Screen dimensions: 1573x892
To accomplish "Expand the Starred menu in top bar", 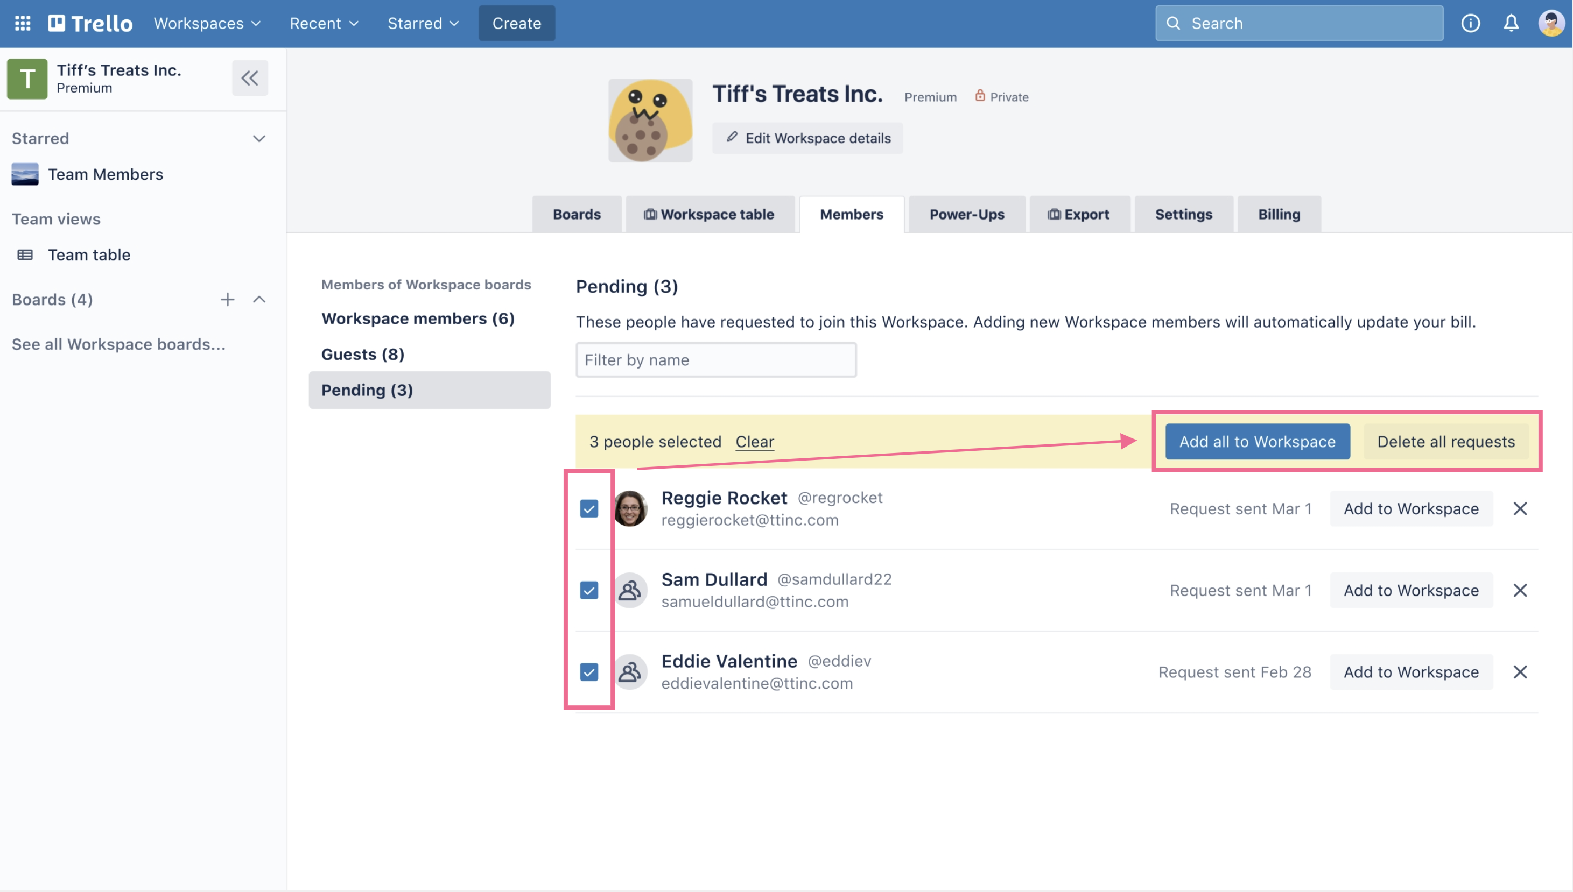I will pos(423,23).
